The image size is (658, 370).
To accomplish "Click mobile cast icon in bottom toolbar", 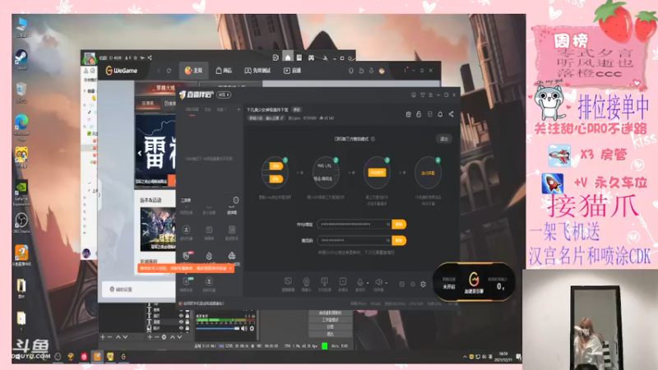I will (x=324, y=281).
